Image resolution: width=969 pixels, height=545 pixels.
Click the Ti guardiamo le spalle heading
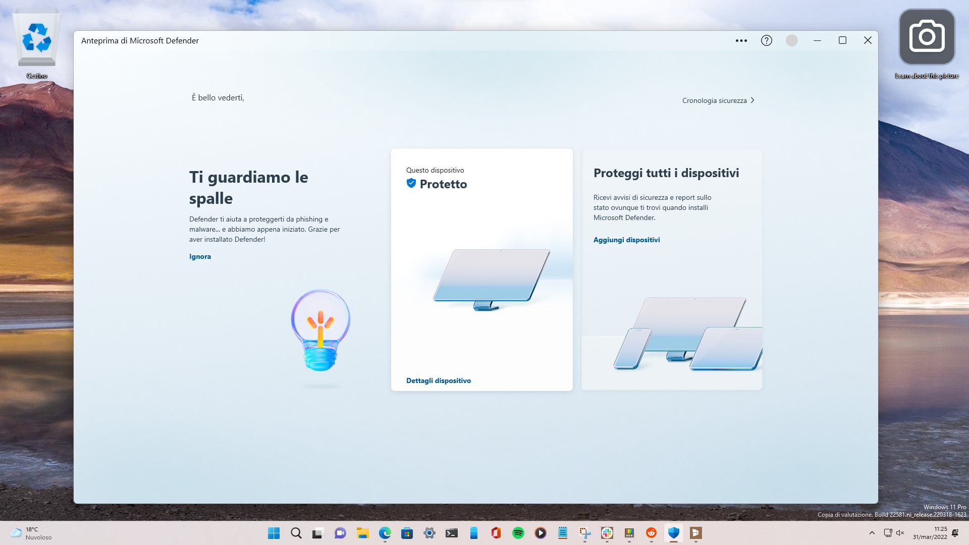pos(248,188)
